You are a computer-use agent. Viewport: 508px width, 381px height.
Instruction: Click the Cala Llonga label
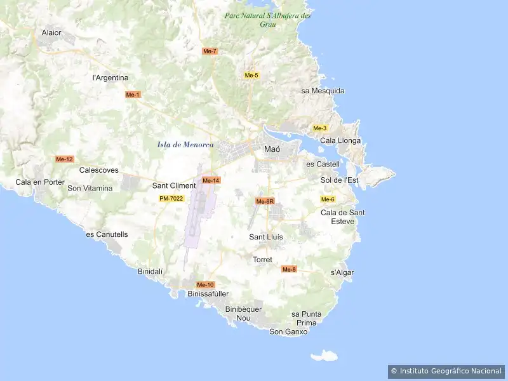tap(340, 140)
